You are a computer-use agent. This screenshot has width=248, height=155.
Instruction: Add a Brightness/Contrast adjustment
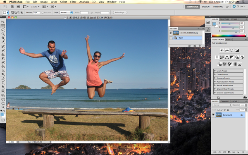click(x=222, y=50)
